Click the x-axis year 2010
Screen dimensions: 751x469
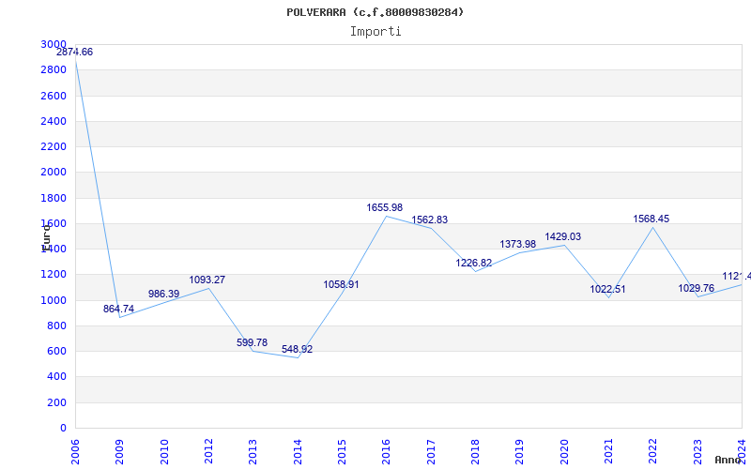[164, 452]
